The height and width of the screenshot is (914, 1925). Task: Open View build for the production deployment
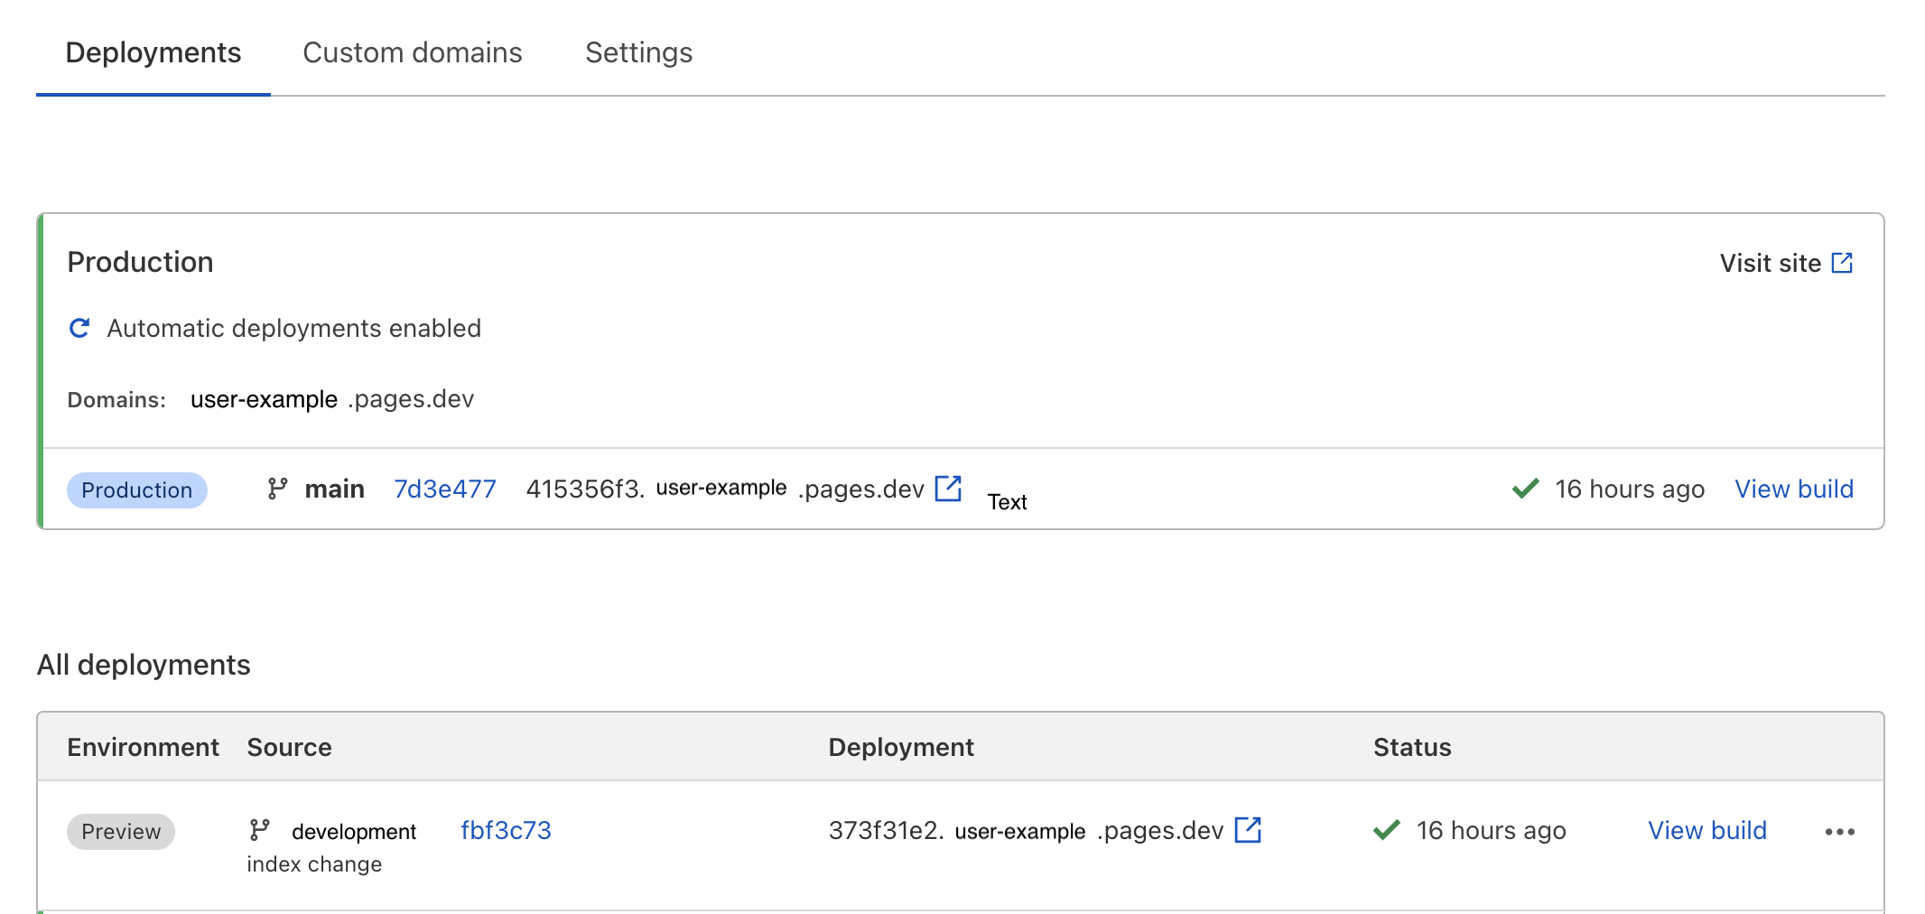coord(1794,489)
